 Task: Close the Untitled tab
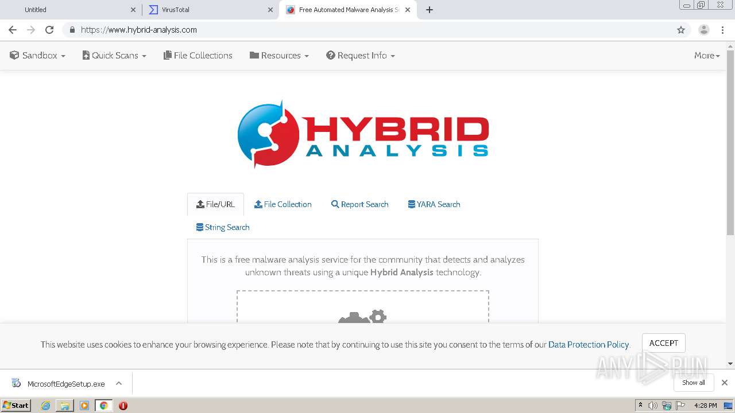(133, 10)
